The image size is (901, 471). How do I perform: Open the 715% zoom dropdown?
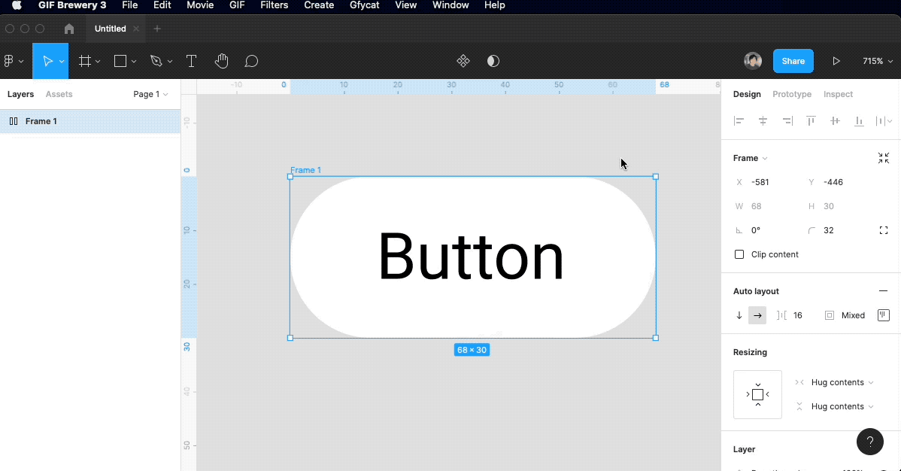click(x=877, y=61)
